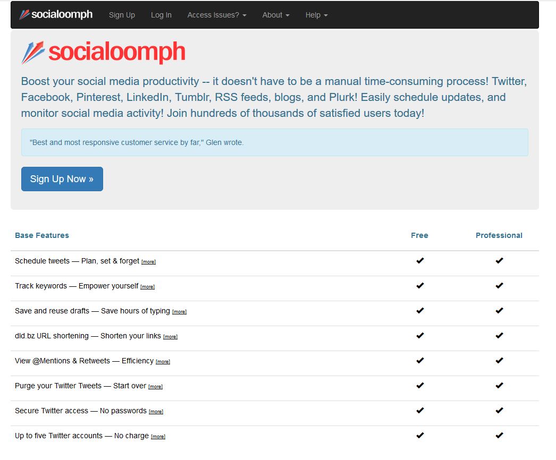
Task: Click the Glen customer service testimonial box
Action: [275, 142]
